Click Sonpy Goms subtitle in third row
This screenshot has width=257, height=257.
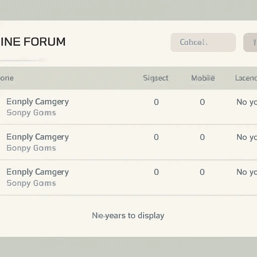[x=31, y=183]
